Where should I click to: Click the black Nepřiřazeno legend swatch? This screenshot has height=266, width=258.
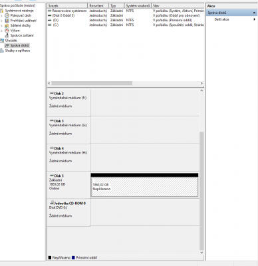click(x=50, y=257)
